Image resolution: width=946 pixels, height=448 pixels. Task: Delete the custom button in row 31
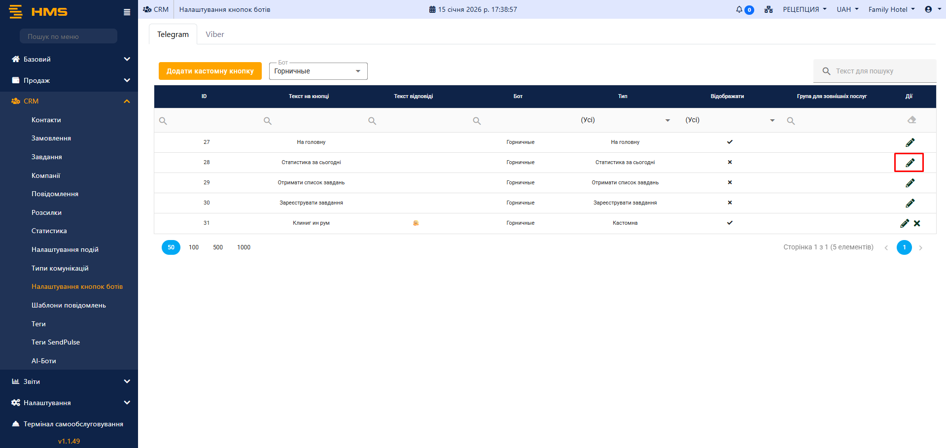click(917, 223)
